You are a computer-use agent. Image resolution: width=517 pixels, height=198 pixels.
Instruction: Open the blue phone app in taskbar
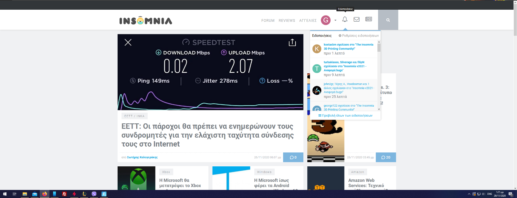55,194
